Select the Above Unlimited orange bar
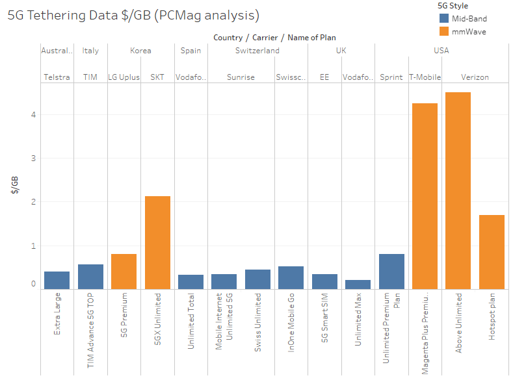513x380 pixels. click(x=458, y=191)
